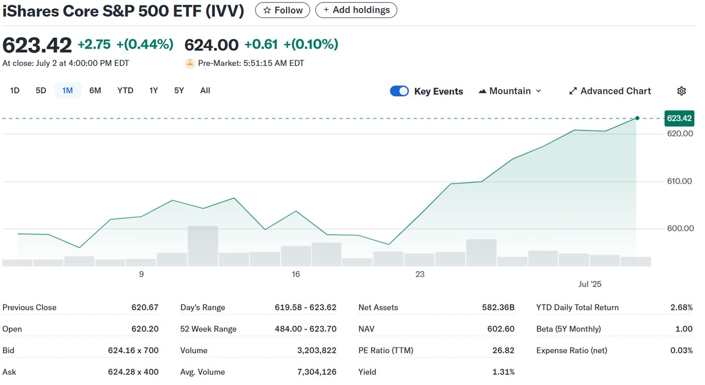Click the Add holdings button
The image size is (705, 385).
[356, 10]
